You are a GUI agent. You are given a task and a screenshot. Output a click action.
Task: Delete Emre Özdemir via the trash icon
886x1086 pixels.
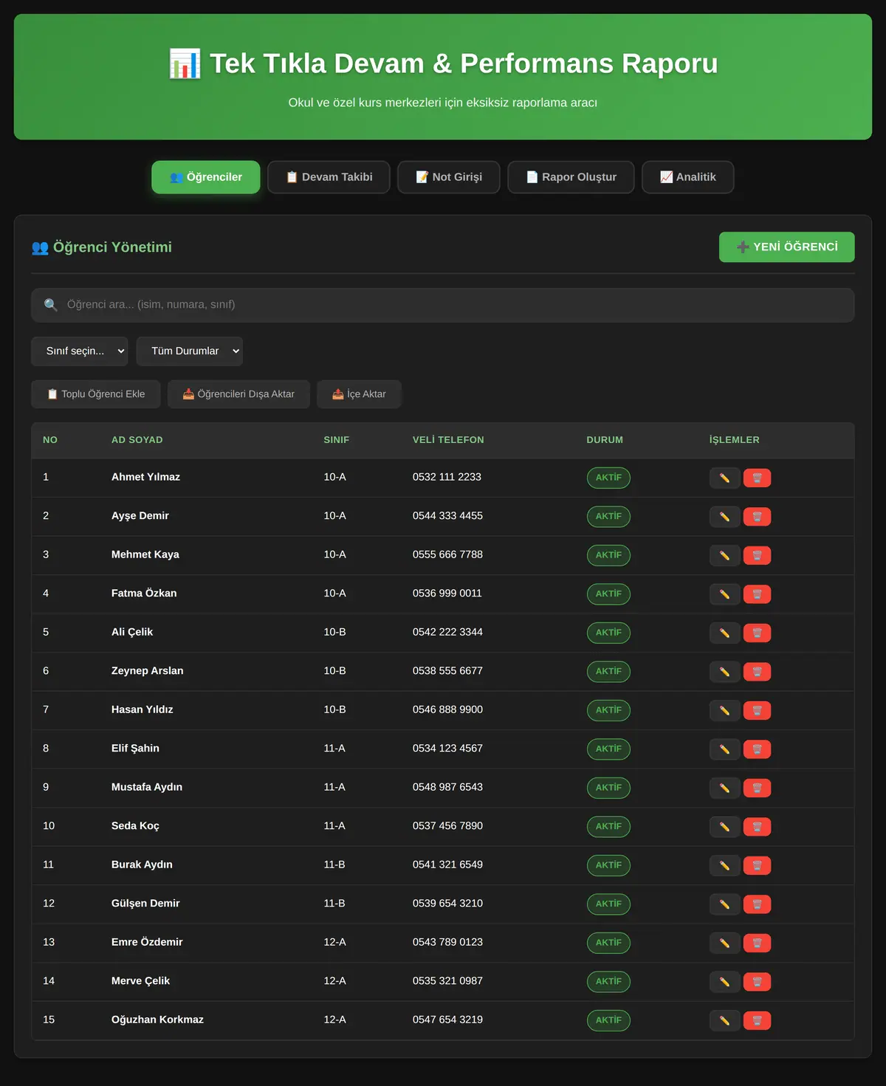(757, 943)
